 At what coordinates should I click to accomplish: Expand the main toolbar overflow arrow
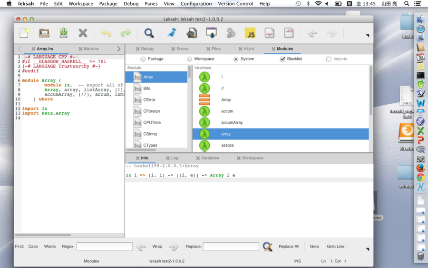tap(368, 35)
